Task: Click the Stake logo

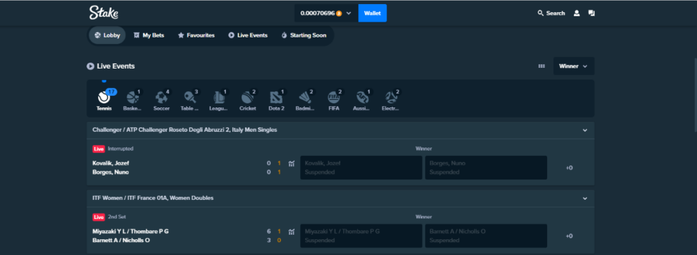Action: [103, 12]
